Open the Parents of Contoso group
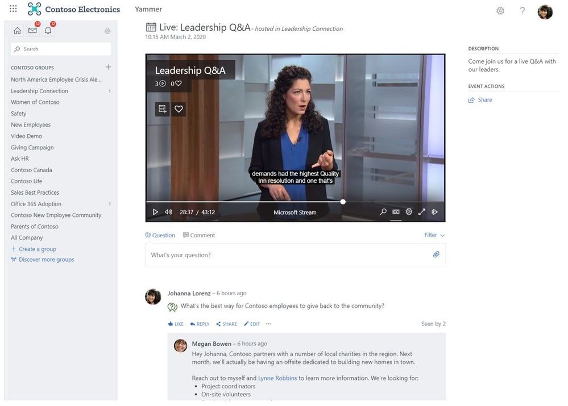 (x=35, y=227)
